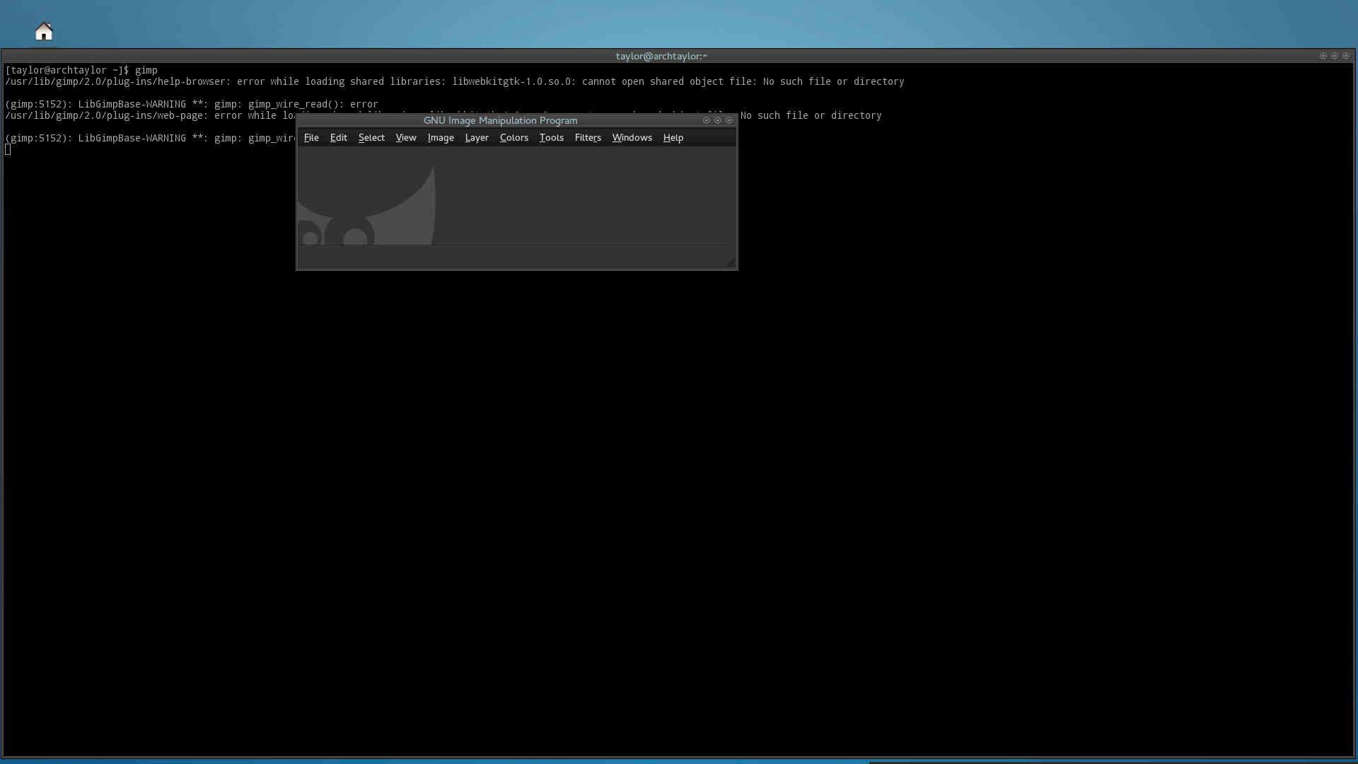Open the Image menu
Screen dimensions: 1358x764
click(x=440, y=137)
